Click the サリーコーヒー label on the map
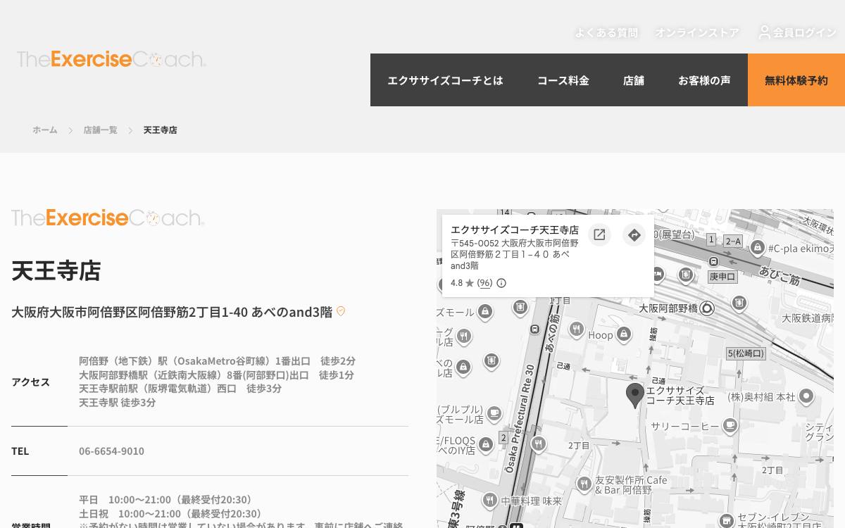845x528 pixels. [685, 427]
